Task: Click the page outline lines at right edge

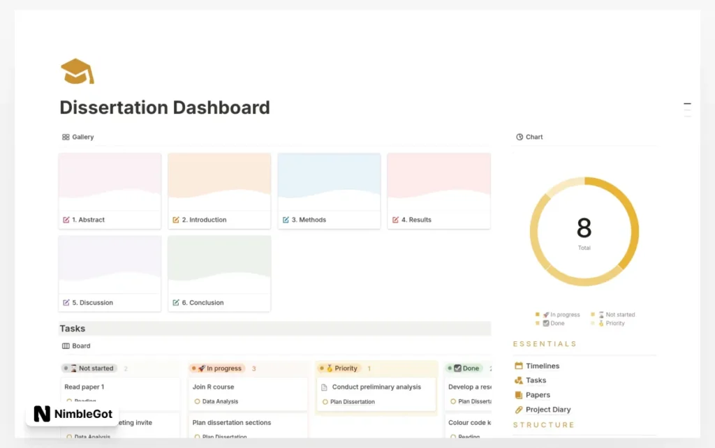Action: click(687, 110)
